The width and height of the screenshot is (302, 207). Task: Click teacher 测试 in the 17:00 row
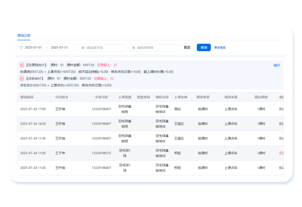(x=177, y=109)
